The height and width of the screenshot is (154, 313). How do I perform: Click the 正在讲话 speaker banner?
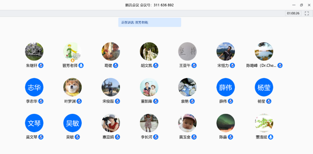[x=150, y=22]
